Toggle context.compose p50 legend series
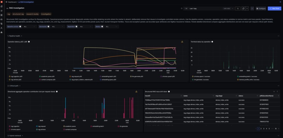Viewport: 283px width, 138px height. (48, 79)
